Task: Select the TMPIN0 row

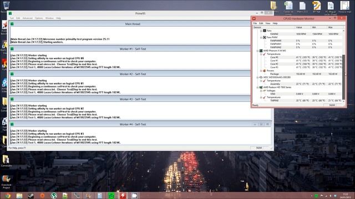Action: tap(297, 101)
